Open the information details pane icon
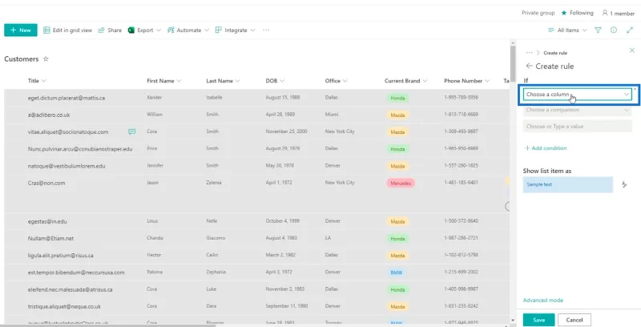The width and height of the screenshot is (641, 327). pos(614,30)
